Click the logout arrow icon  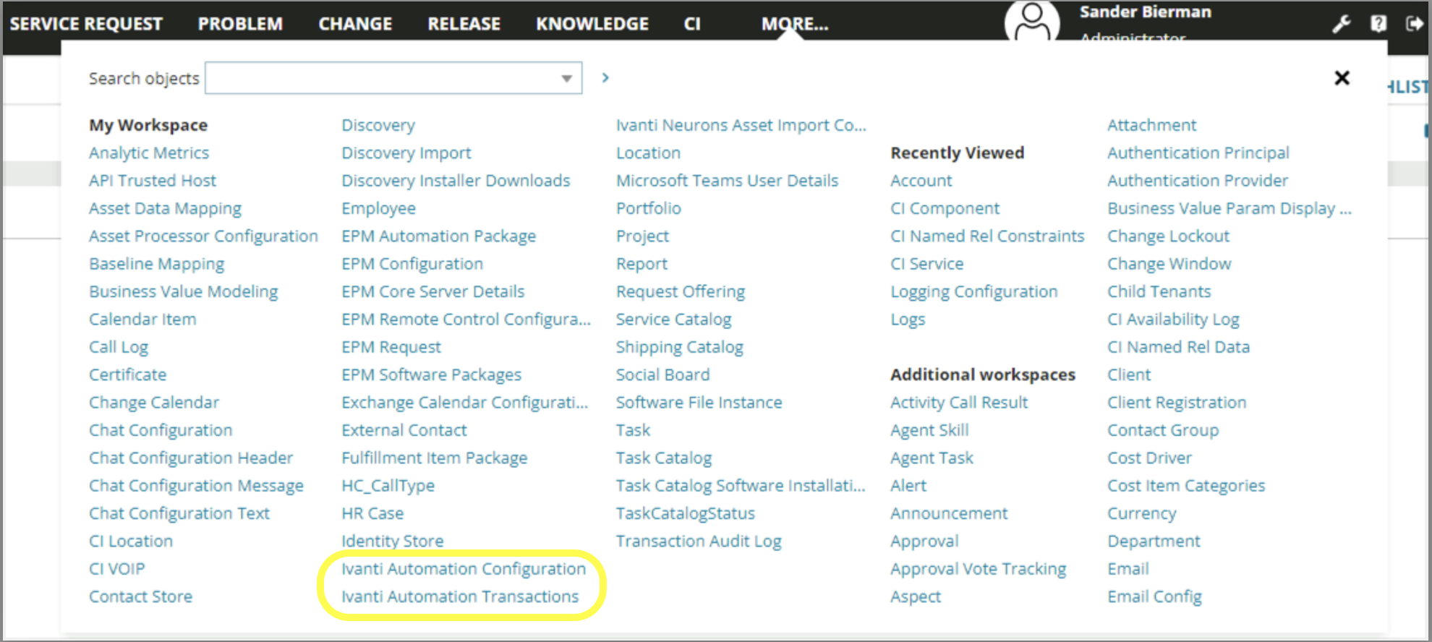pyautogui.click(x=1414, y=24)
